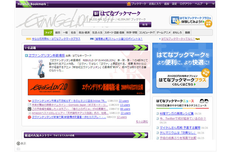Click ログアウト in the top bar
Viewport: 231px width, 152px height.
pyautogui.click(x=186, y=4)
